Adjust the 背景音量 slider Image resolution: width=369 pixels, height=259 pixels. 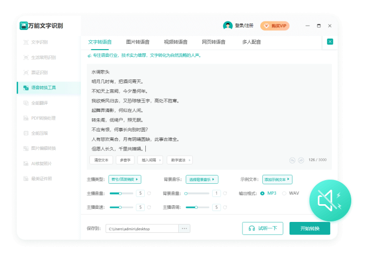coord(197,193)
